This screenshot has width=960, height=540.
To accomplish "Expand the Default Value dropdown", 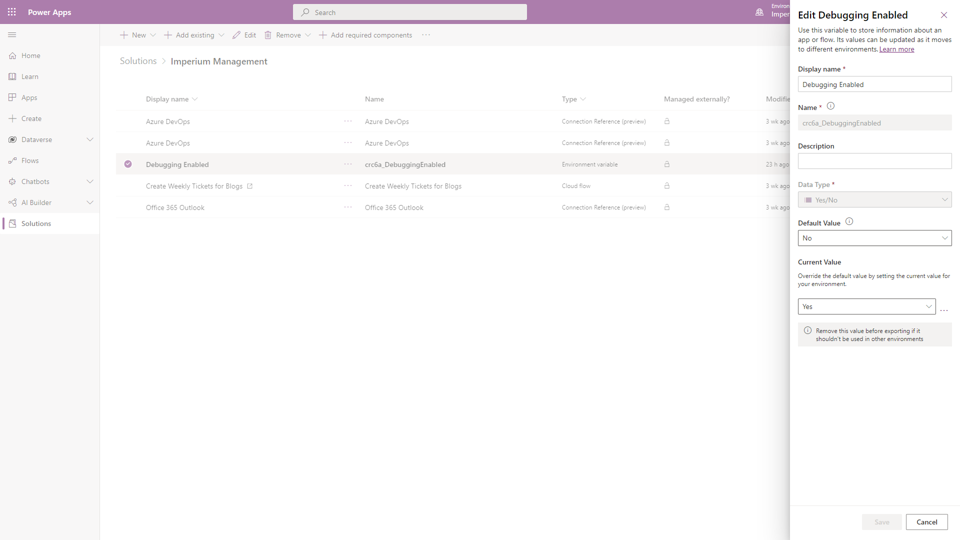I will (x=945, y=238).
